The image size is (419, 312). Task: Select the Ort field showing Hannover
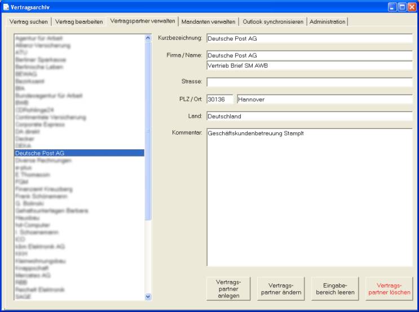324,99
